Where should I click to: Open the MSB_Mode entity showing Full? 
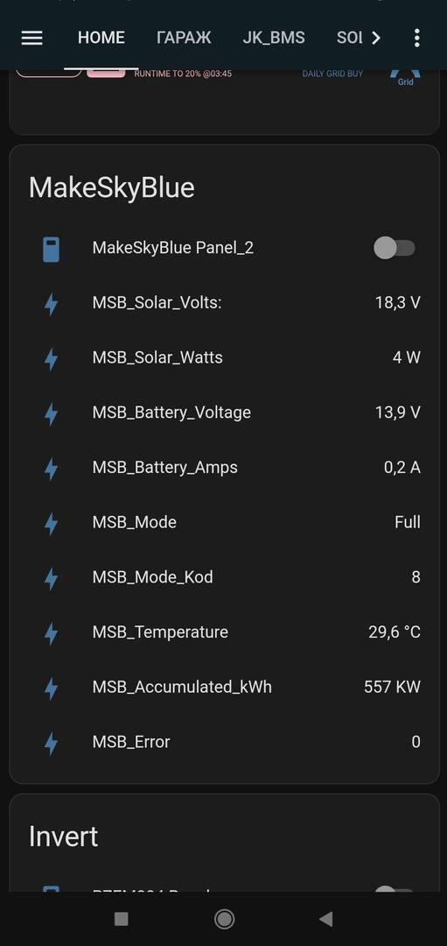click(x=224, y=522)
